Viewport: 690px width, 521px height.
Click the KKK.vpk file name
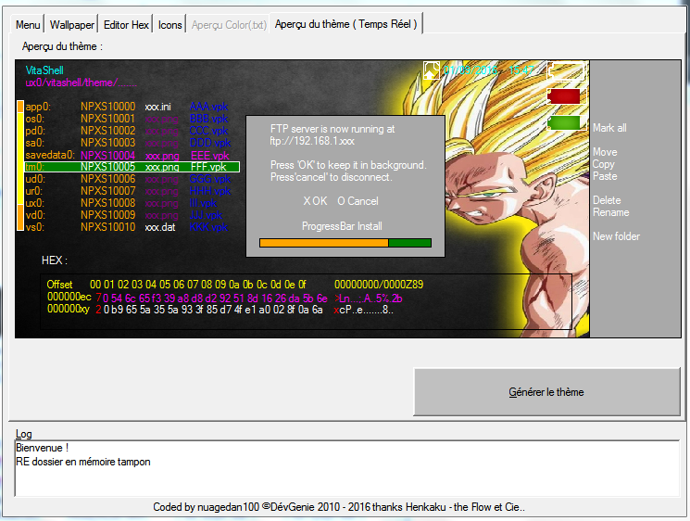[x=208, y=227]
